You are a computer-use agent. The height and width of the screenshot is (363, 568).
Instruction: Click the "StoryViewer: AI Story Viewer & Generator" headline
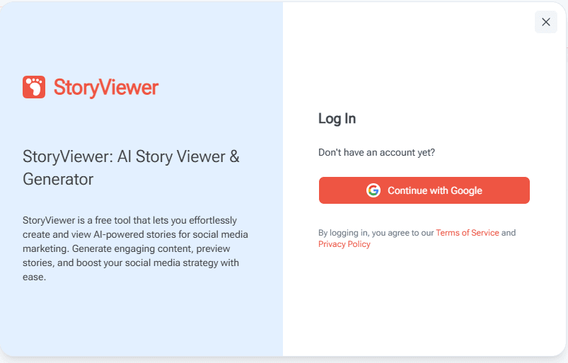point(131,168)
